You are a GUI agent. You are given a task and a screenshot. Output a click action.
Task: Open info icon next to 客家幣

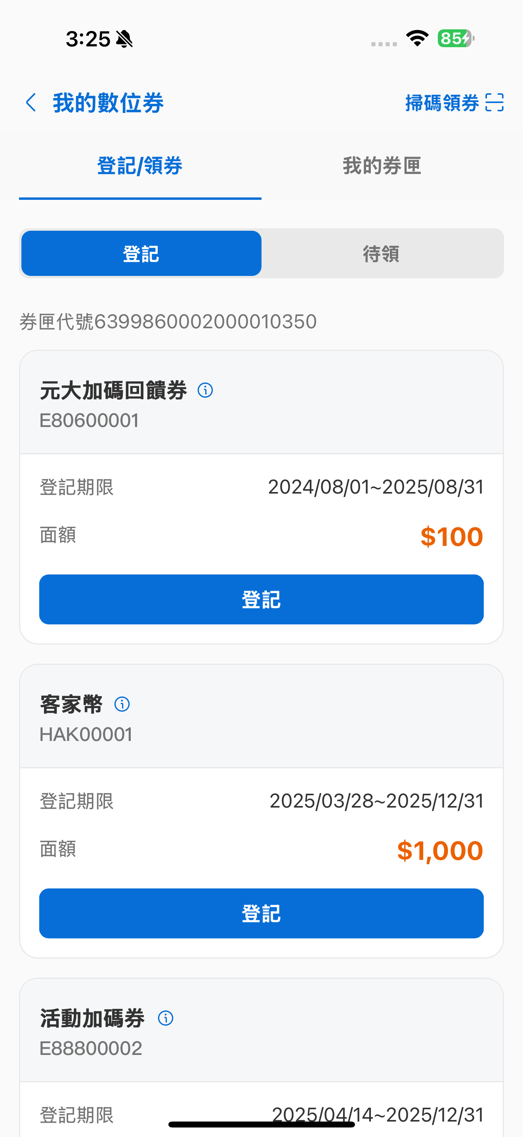click(x=122, y=704)
